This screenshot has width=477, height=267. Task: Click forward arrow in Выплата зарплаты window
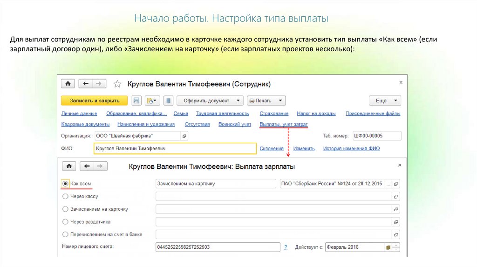coord(101,166)
